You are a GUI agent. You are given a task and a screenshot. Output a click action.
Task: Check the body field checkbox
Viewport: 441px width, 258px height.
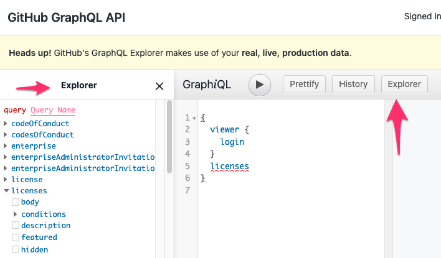click(x=16, y=202)
